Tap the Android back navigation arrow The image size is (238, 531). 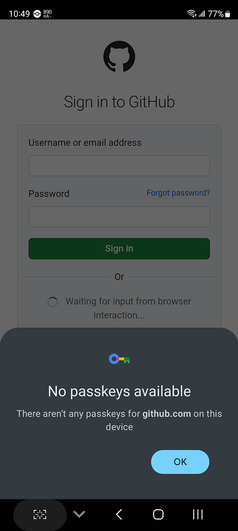(118, 514)
